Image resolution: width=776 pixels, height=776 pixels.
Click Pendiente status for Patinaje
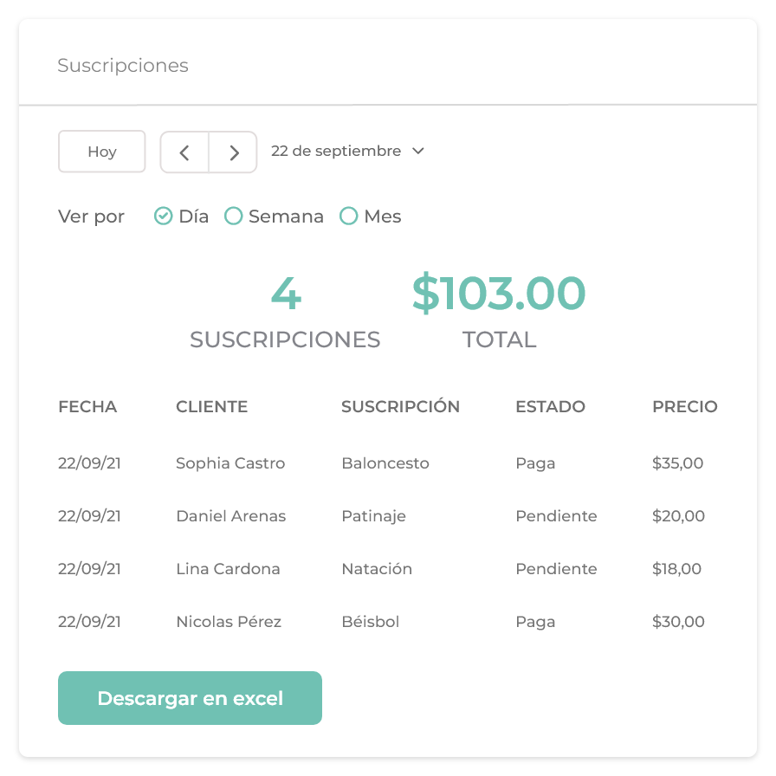click(x=556, y=516)
